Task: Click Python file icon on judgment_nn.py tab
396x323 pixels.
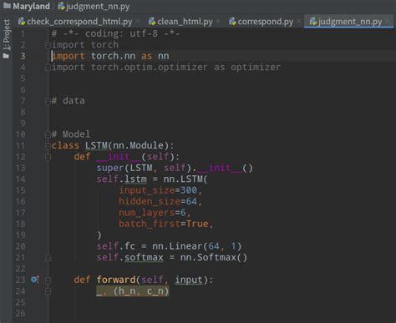Action: point(313,21)
